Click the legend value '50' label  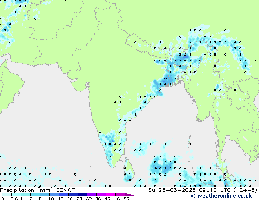pos(126,198)
